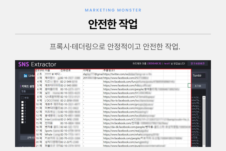Select the Inter name cell in row 14
Viewport: 226px width, 151px height.
coord(52,119)
